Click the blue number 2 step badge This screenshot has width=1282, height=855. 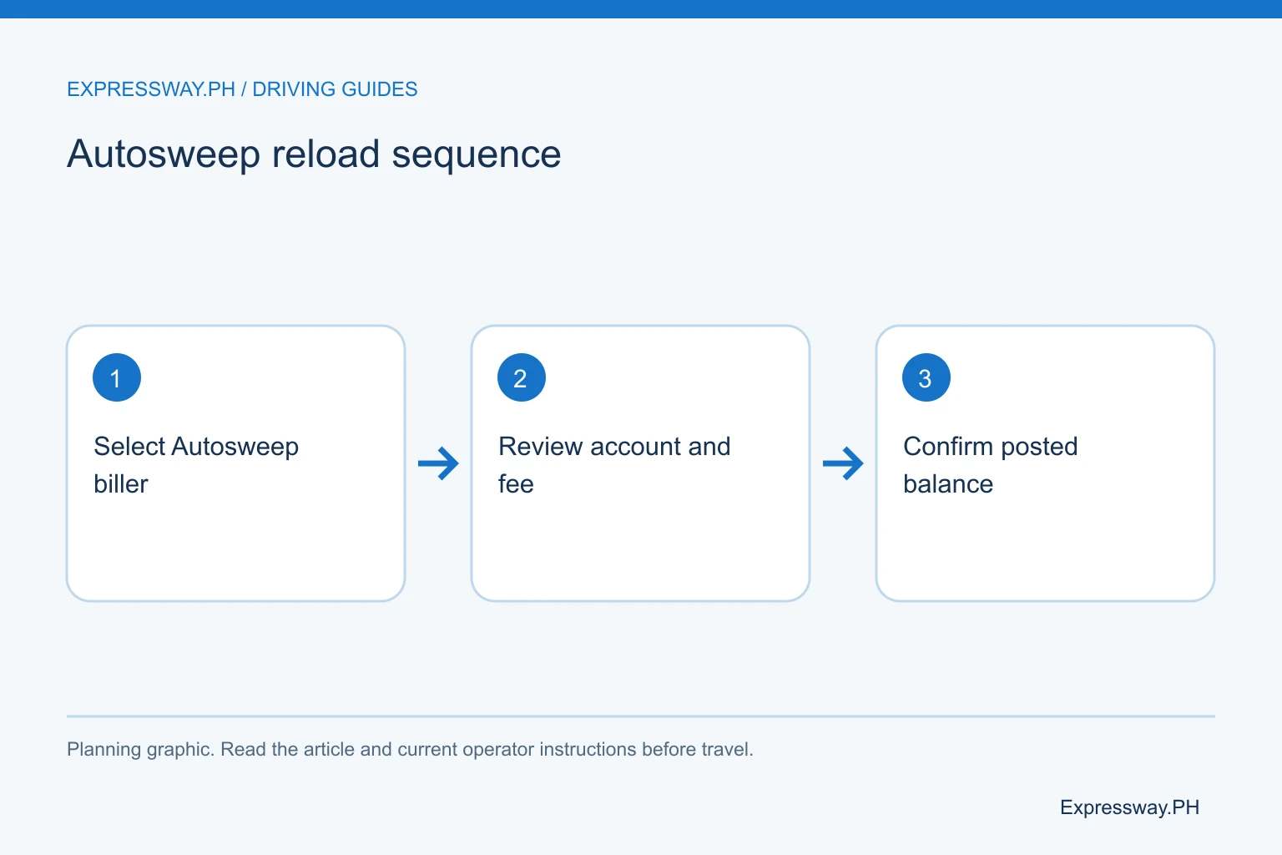(x=522, y=377)
